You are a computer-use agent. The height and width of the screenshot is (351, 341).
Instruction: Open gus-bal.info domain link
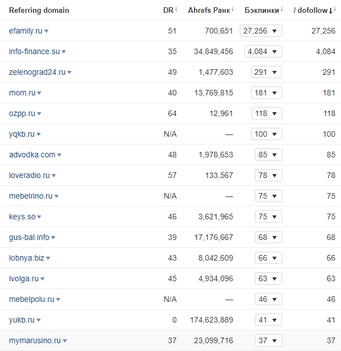coord(29,237)
